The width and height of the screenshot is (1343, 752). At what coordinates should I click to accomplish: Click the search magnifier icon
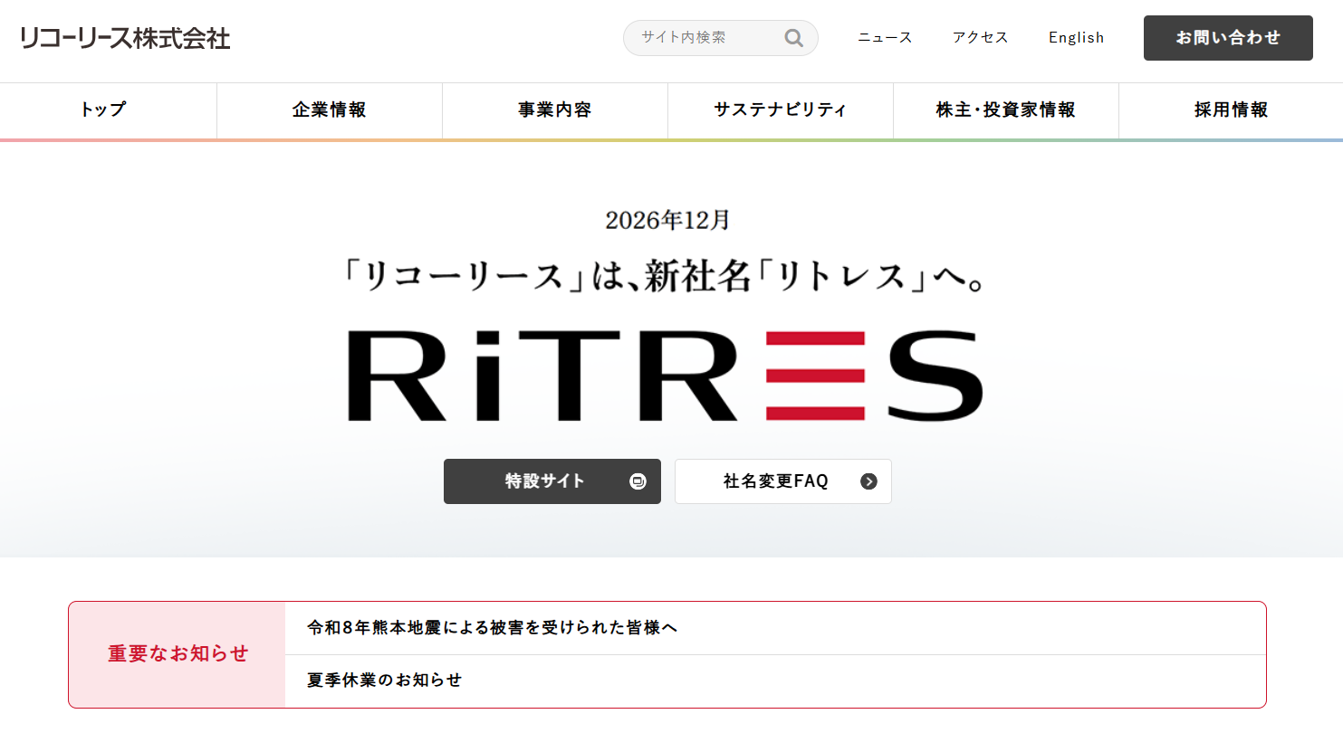tap(794, 38)
